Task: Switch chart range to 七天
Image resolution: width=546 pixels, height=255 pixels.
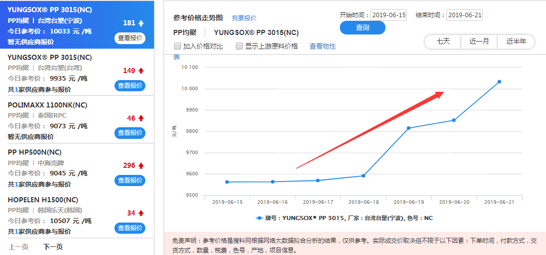Action: pos(443,42)
